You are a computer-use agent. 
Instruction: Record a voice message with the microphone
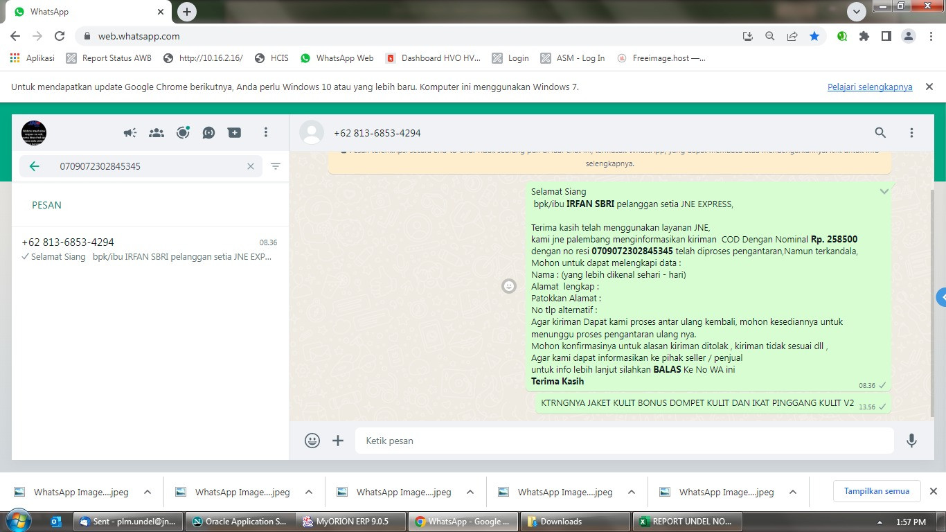(911, 441)
